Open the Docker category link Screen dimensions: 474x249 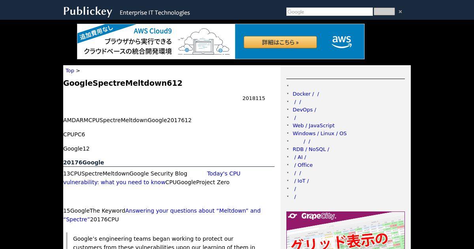point(306,94)
